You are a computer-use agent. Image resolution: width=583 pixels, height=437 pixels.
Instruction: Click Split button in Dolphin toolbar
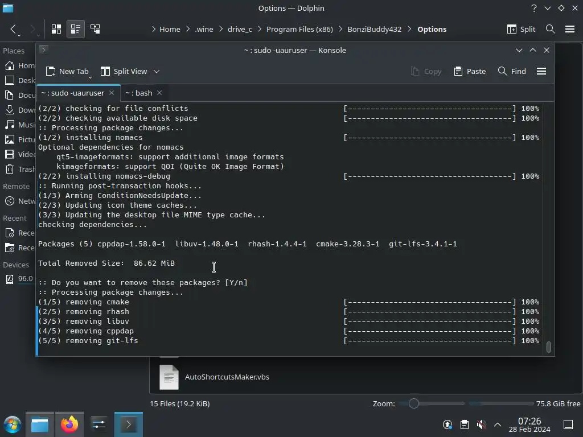(521, 29)
